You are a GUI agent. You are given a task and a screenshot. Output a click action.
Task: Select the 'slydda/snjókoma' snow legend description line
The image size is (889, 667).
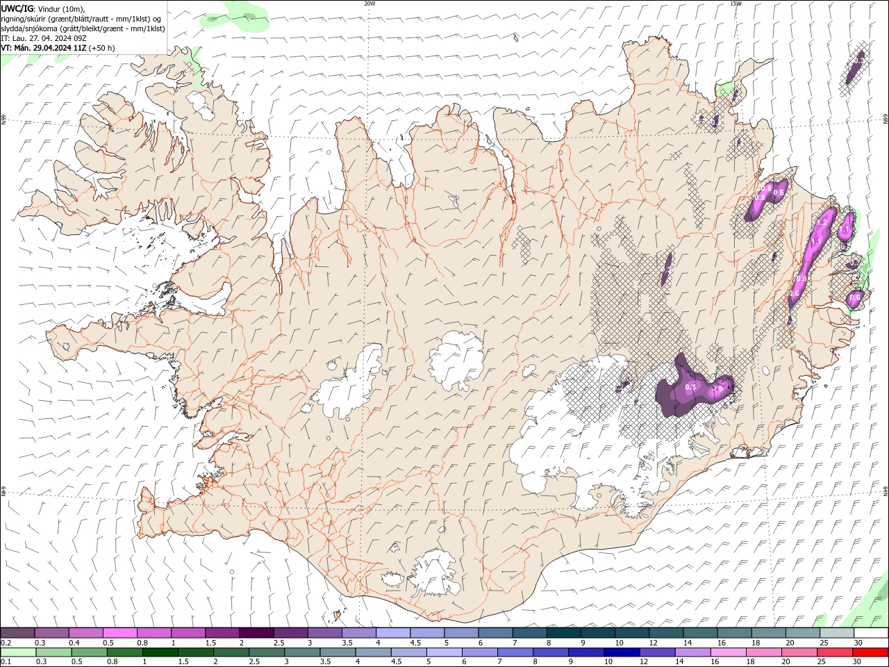point(83,28)
